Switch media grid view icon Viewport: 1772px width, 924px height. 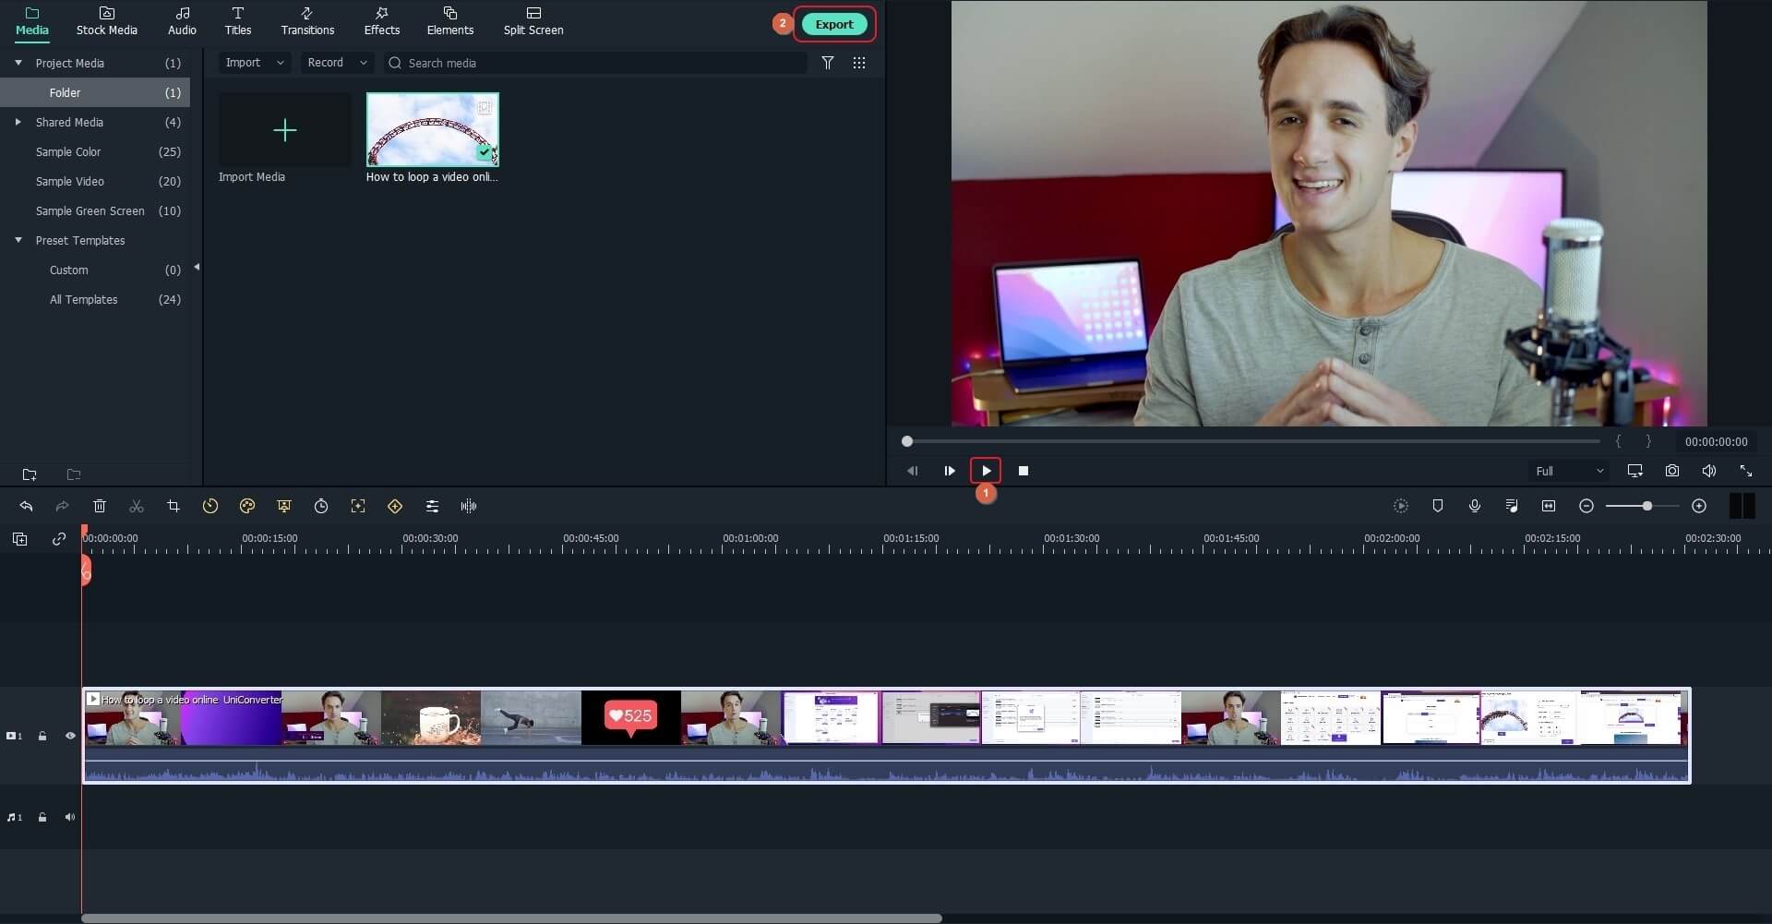pyautogui.click(x=859, y=63)
